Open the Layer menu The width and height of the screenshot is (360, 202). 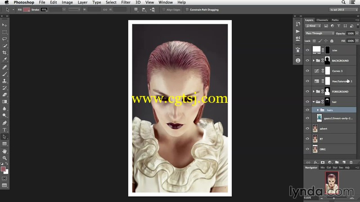click(82, 2)
